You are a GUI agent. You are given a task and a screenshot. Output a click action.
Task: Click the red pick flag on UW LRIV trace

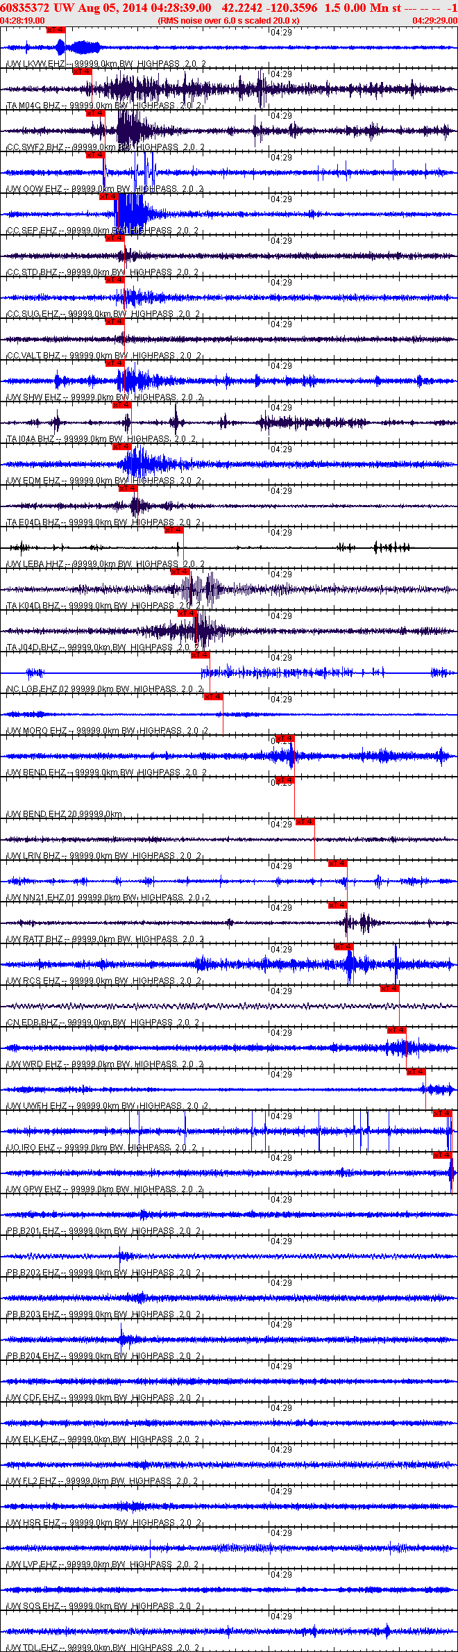coord(305,822)
